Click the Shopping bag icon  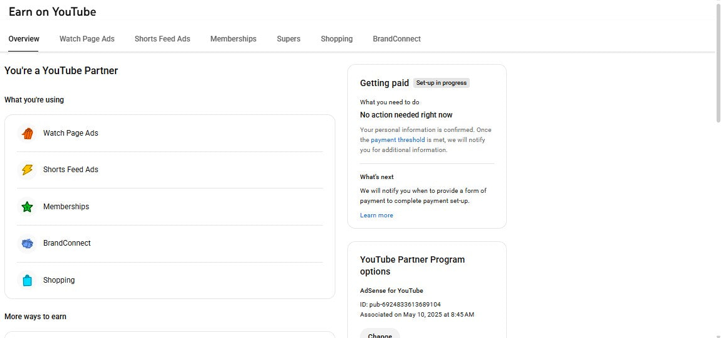coord(27,280)
